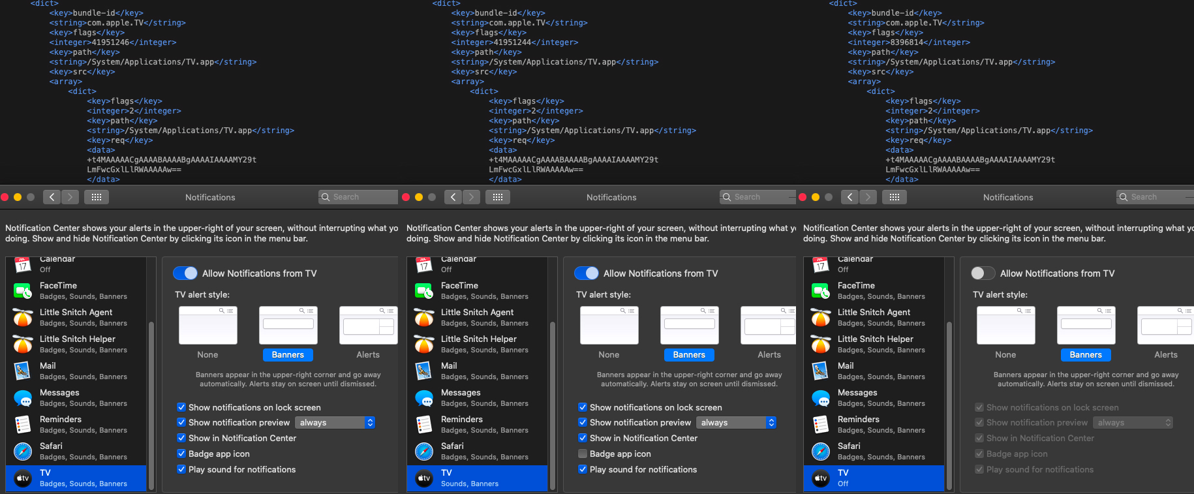Click the Show All grid button in middle window
The height and width of the screenshot is (494, 1194).
click(x=498, y=197)
